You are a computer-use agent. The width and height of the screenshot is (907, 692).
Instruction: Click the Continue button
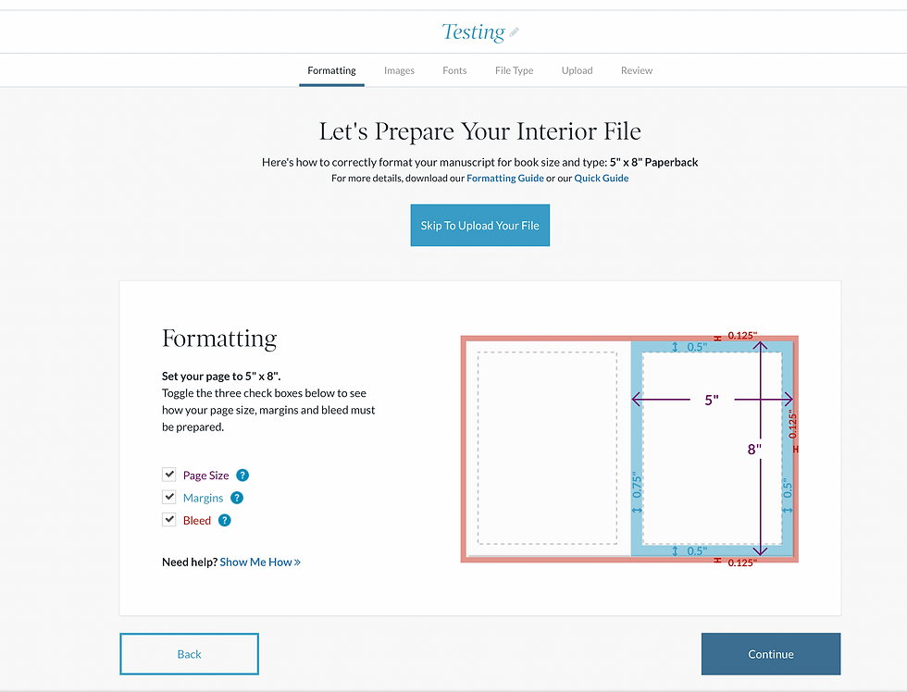[770, 654]
